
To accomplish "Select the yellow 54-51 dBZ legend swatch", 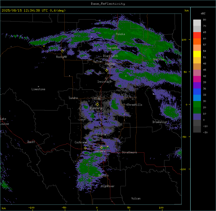I will pyautogui.click(x=197, y=54).
